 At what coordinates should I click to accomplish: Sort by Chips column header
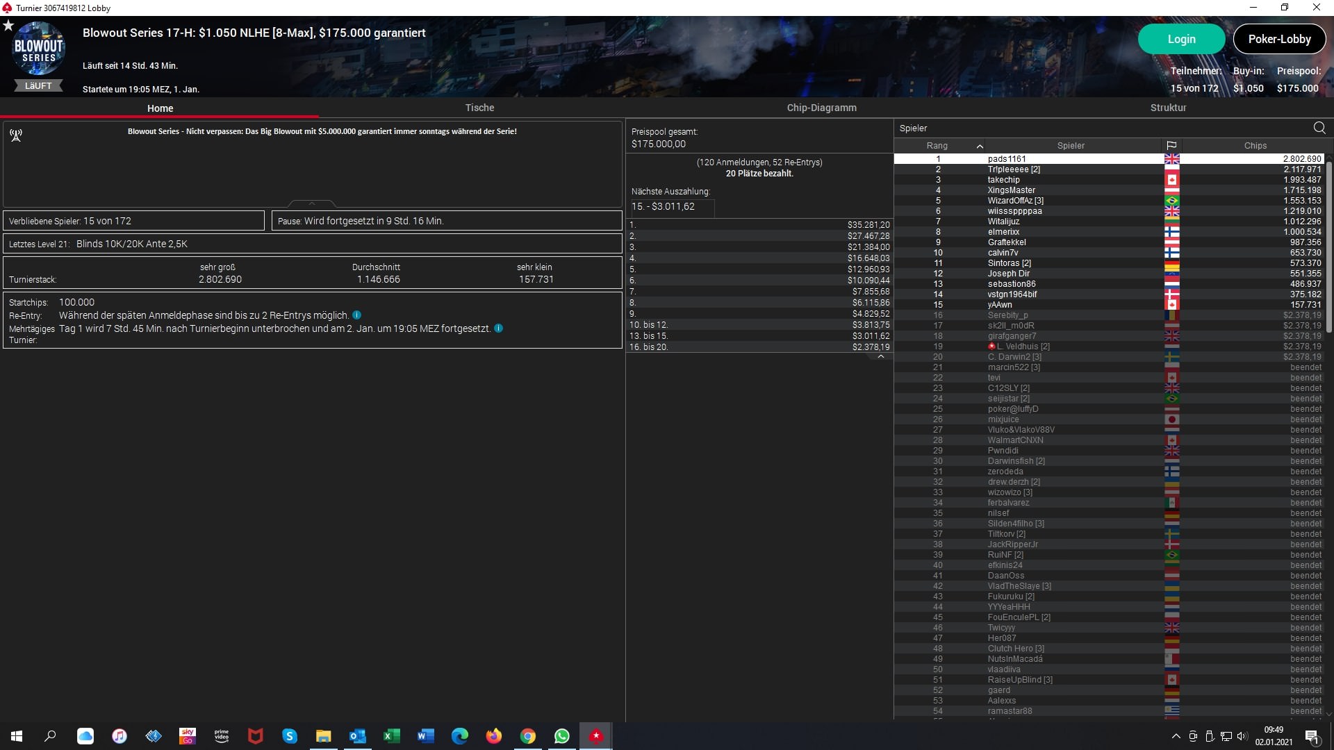click(1255, 146)
